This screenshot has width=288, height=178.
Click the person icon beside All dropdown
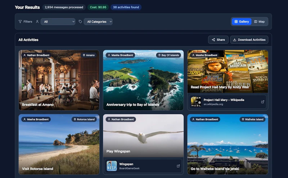(37, 22)
